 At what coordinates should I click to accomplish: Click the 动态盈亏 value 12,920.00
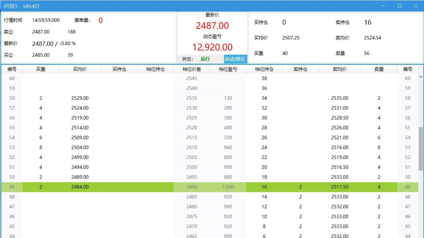212,46
